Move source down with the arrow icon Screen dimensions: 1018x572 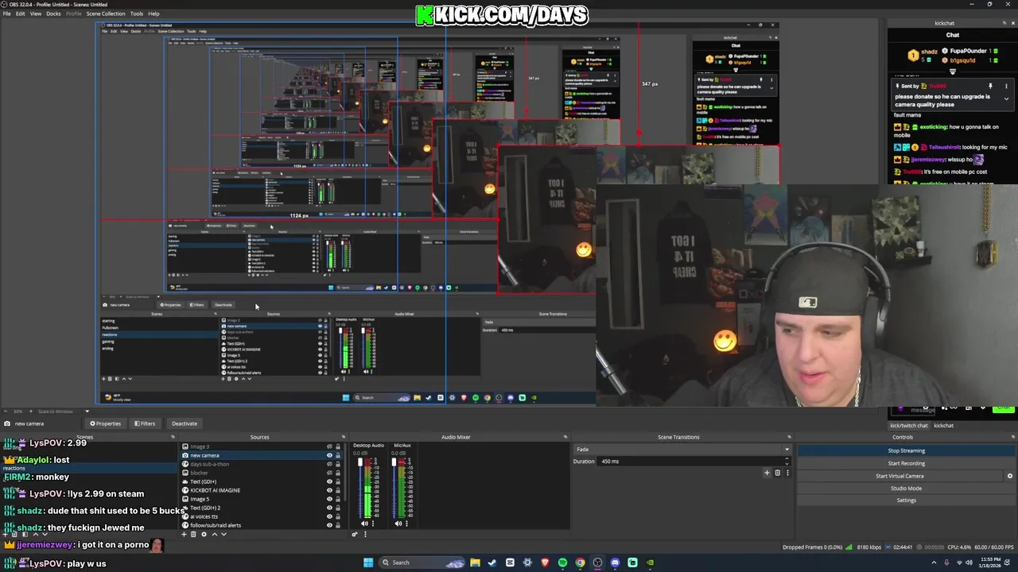(x=223, y=534)
